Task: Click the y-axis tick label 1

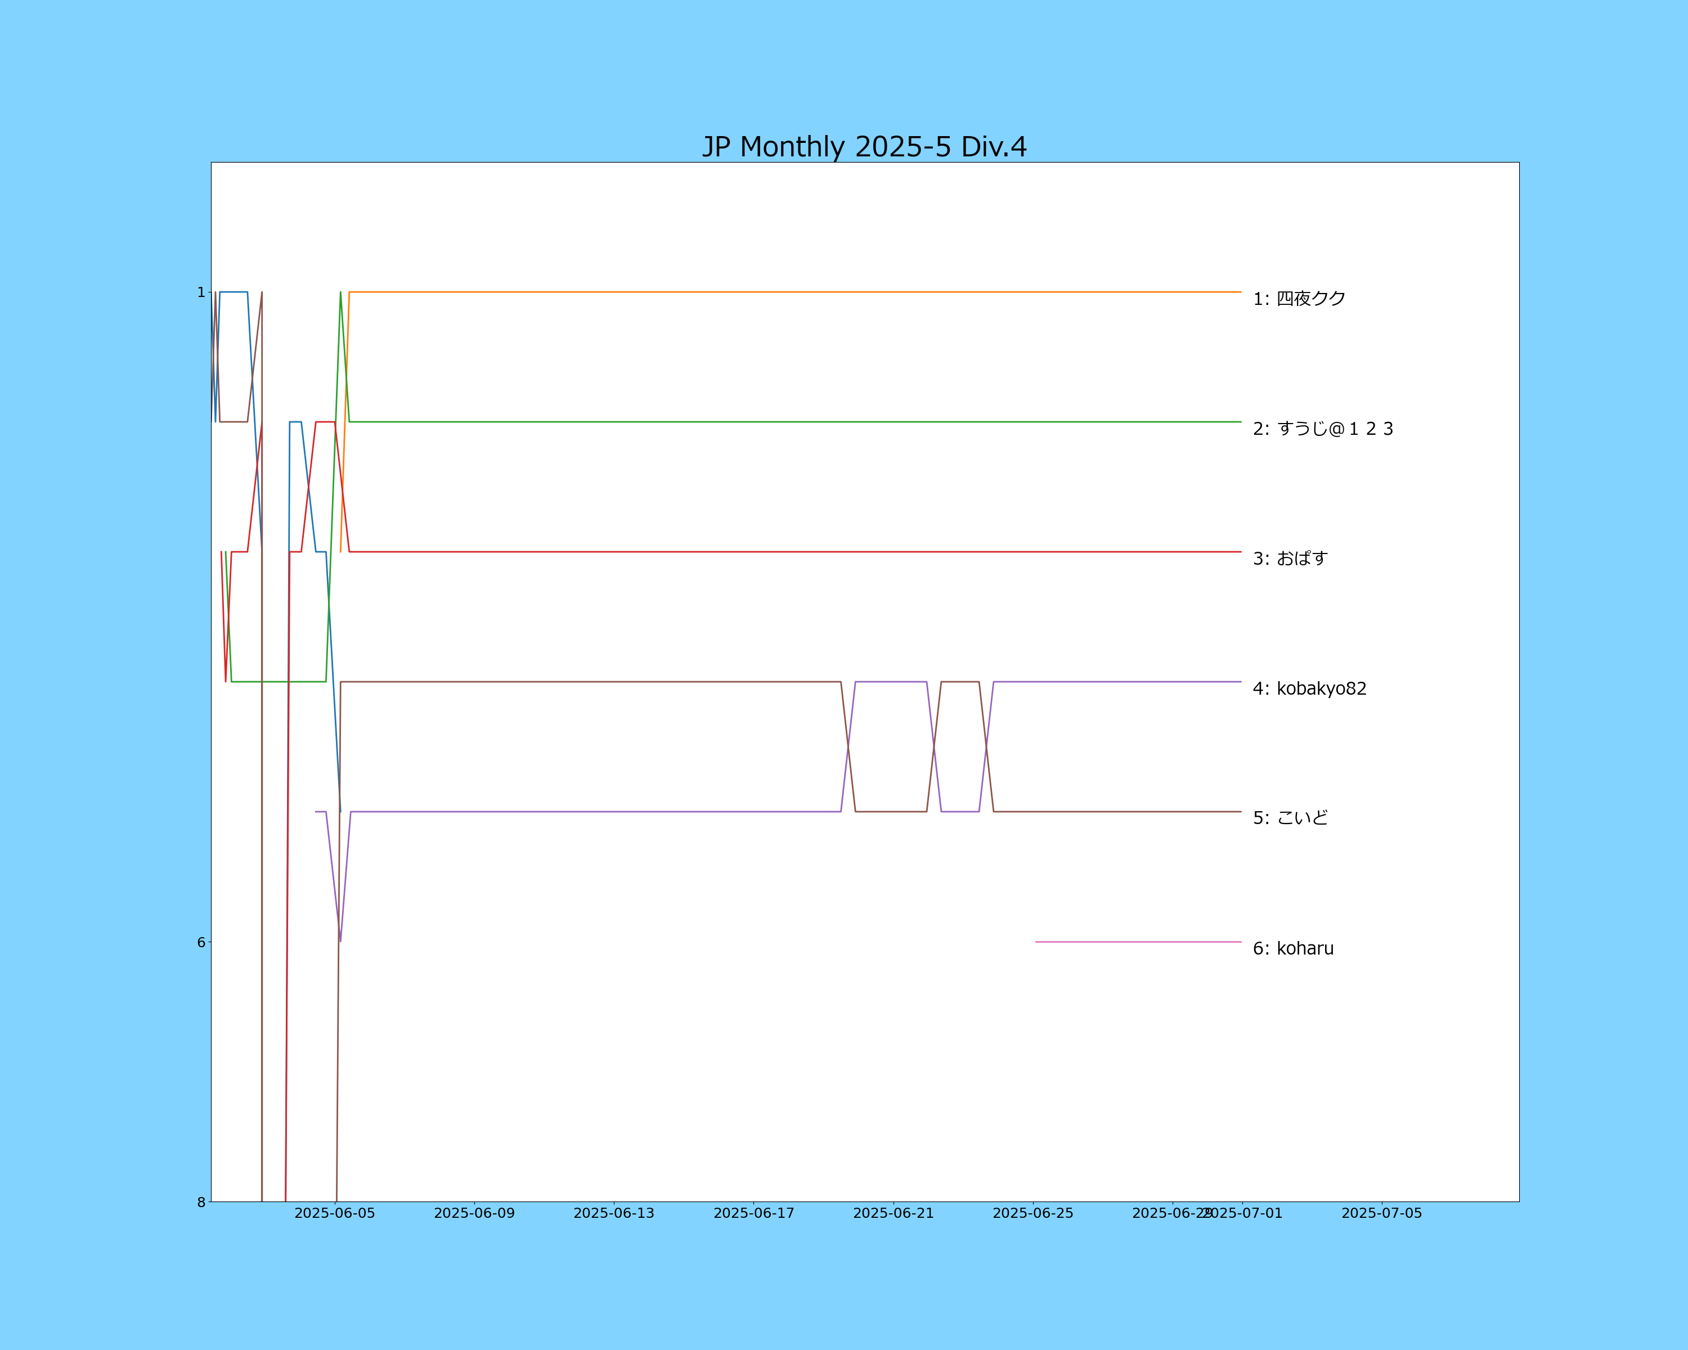Action: 201,292
